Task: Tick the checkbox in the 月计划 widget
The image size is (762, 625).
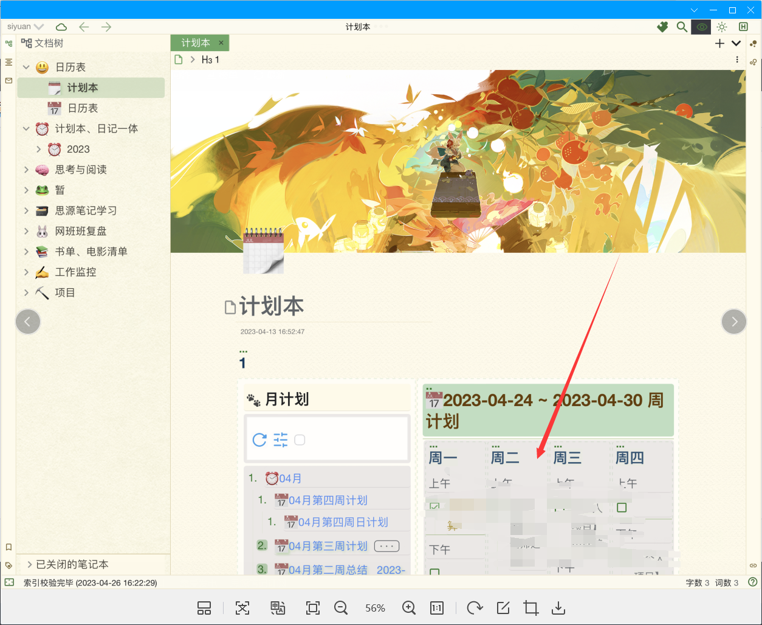Action: (x=300, y=440)
